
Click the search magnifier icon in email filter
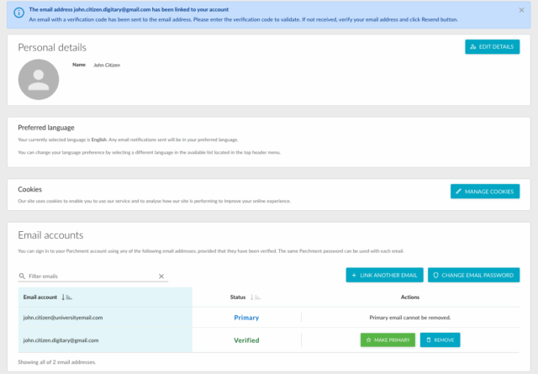pos(22,276)
